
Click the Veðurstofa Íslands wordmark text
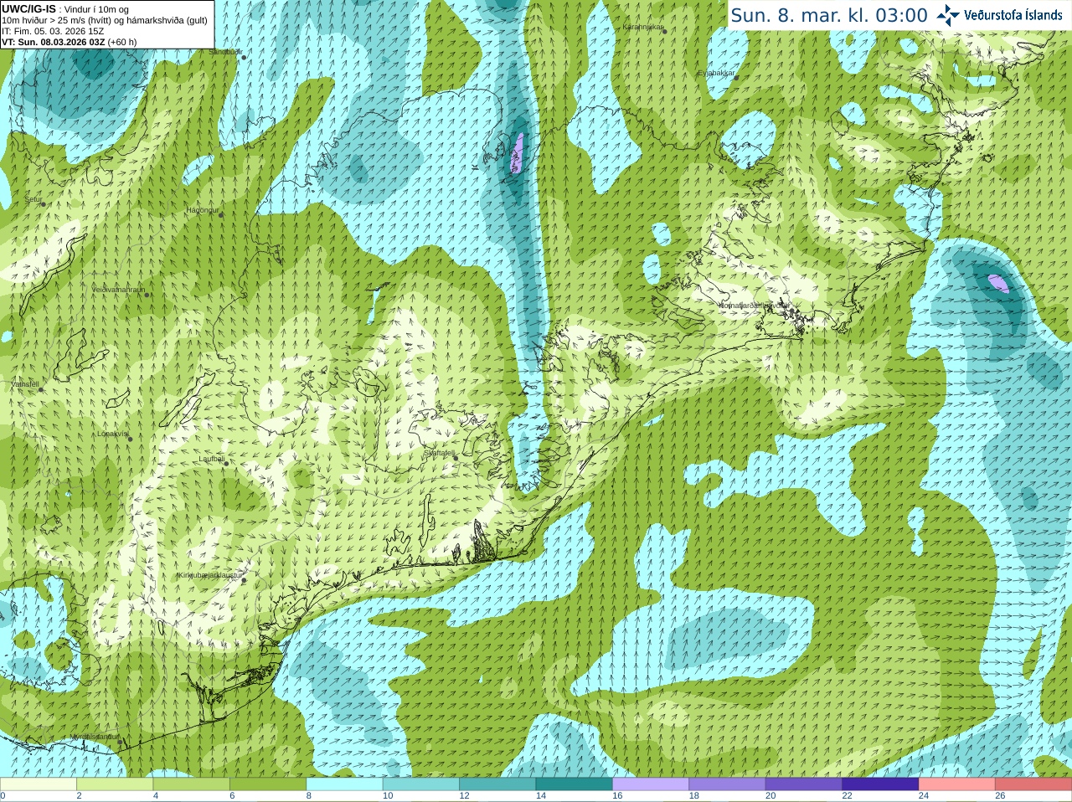1013,14
